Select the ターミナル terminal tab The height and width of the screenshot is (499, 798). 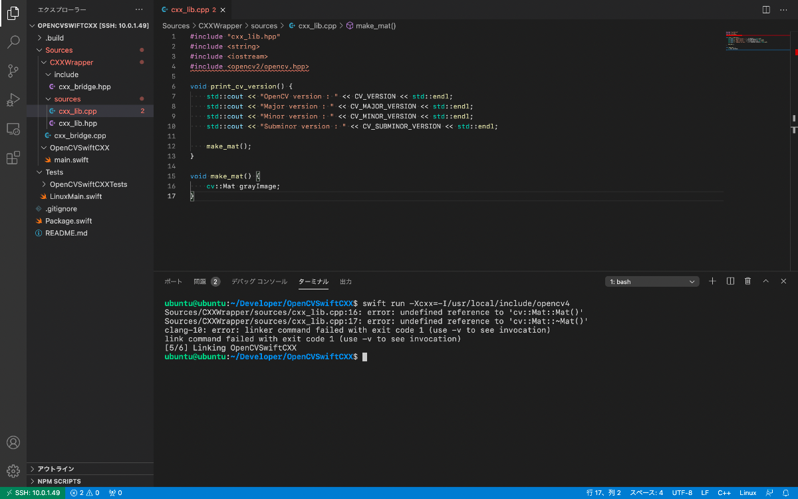click(x=313, y=281)
